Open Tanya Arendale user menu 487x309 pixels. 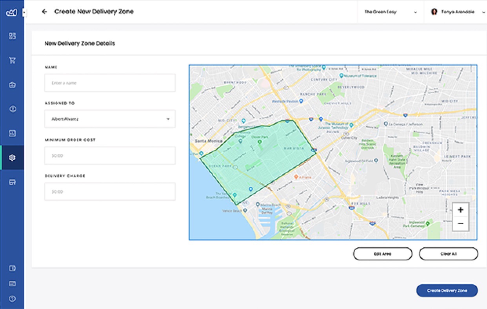(455, 12)
